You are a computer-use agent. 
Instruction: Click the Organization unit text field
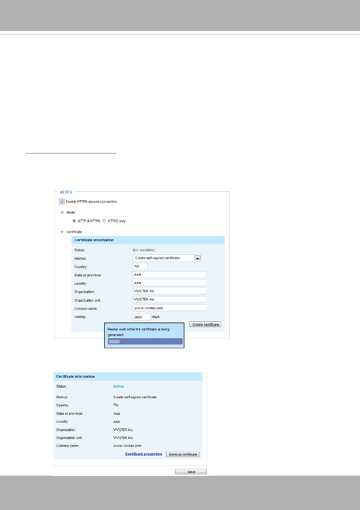[169, 299]
